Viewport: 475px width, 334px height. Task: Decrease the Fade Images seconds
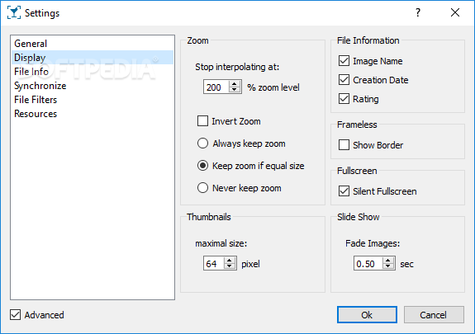click(387, 266)
